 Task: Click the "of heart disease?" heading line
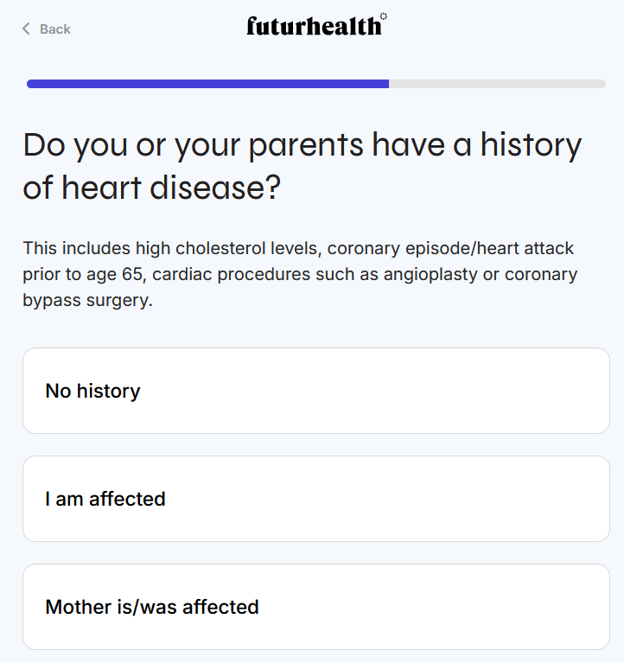click(152, 188)
